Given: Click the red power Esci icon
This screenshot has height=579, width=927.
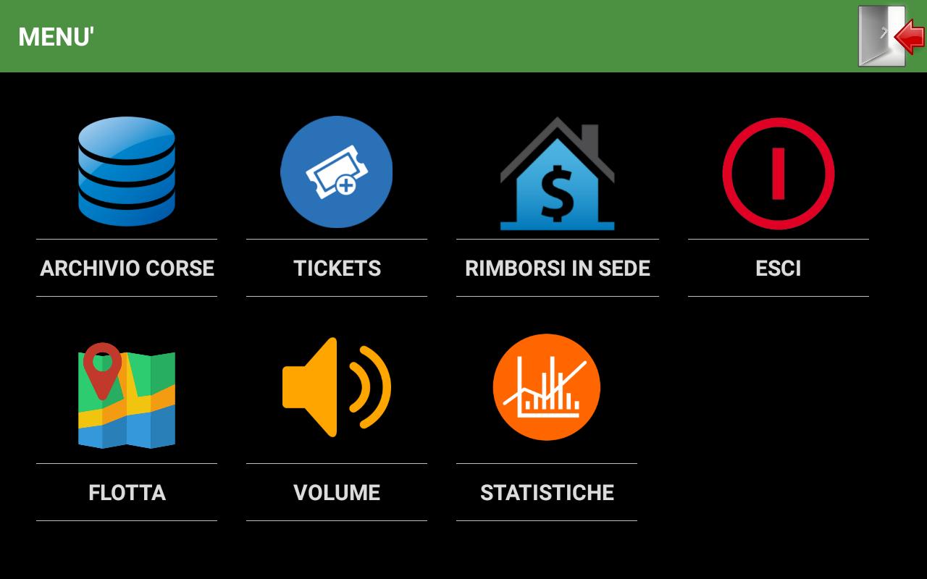Looking at the screenshot, I should pos(779,174).
